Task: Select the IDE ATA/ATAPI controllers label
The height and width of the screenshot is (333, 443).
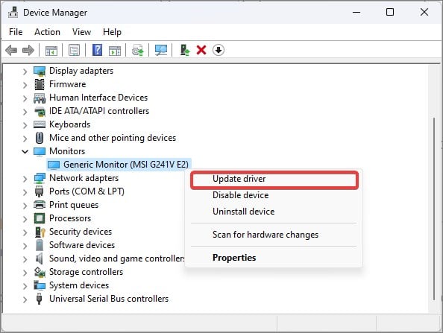Action: coord(99,111)
